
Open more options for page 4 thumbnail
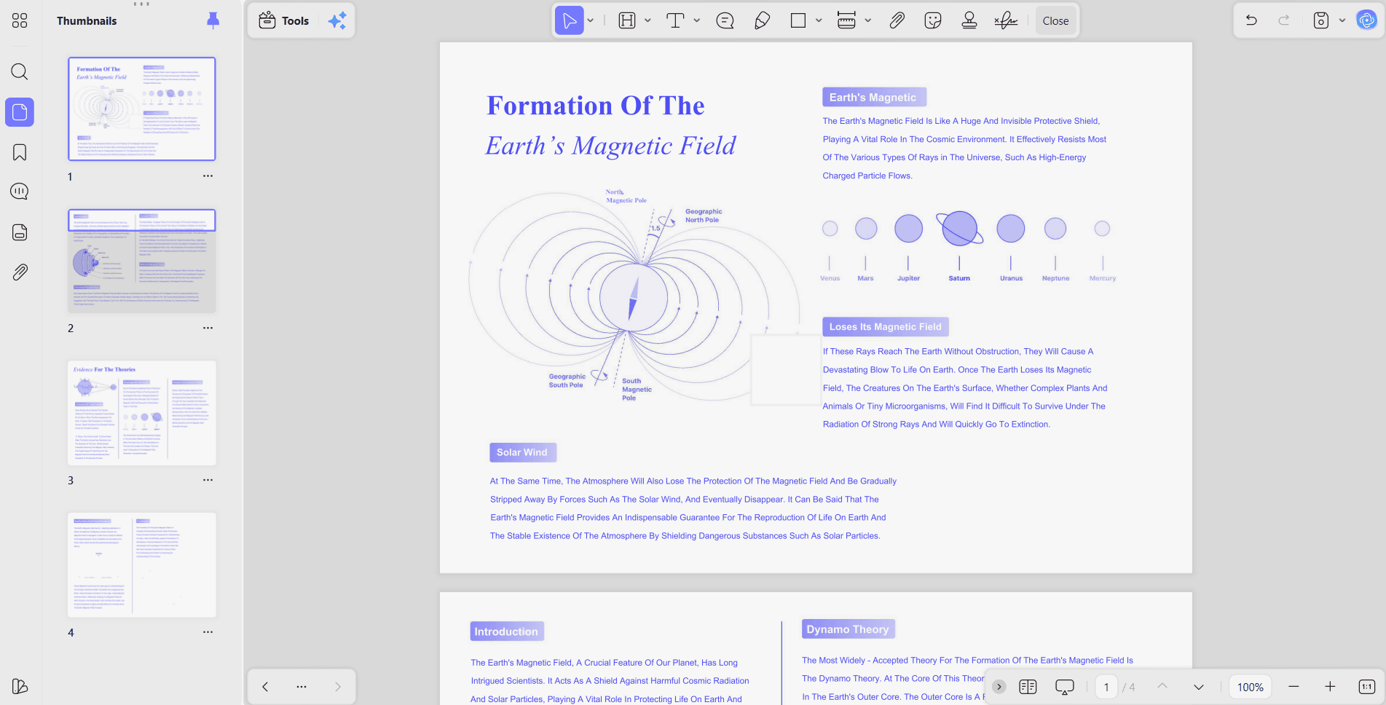(208, 632)
